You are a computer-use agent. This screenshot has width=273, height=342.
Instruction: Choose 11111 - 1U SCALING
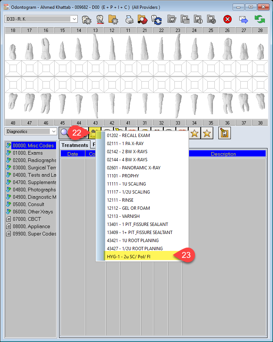[x=142, y=184]
